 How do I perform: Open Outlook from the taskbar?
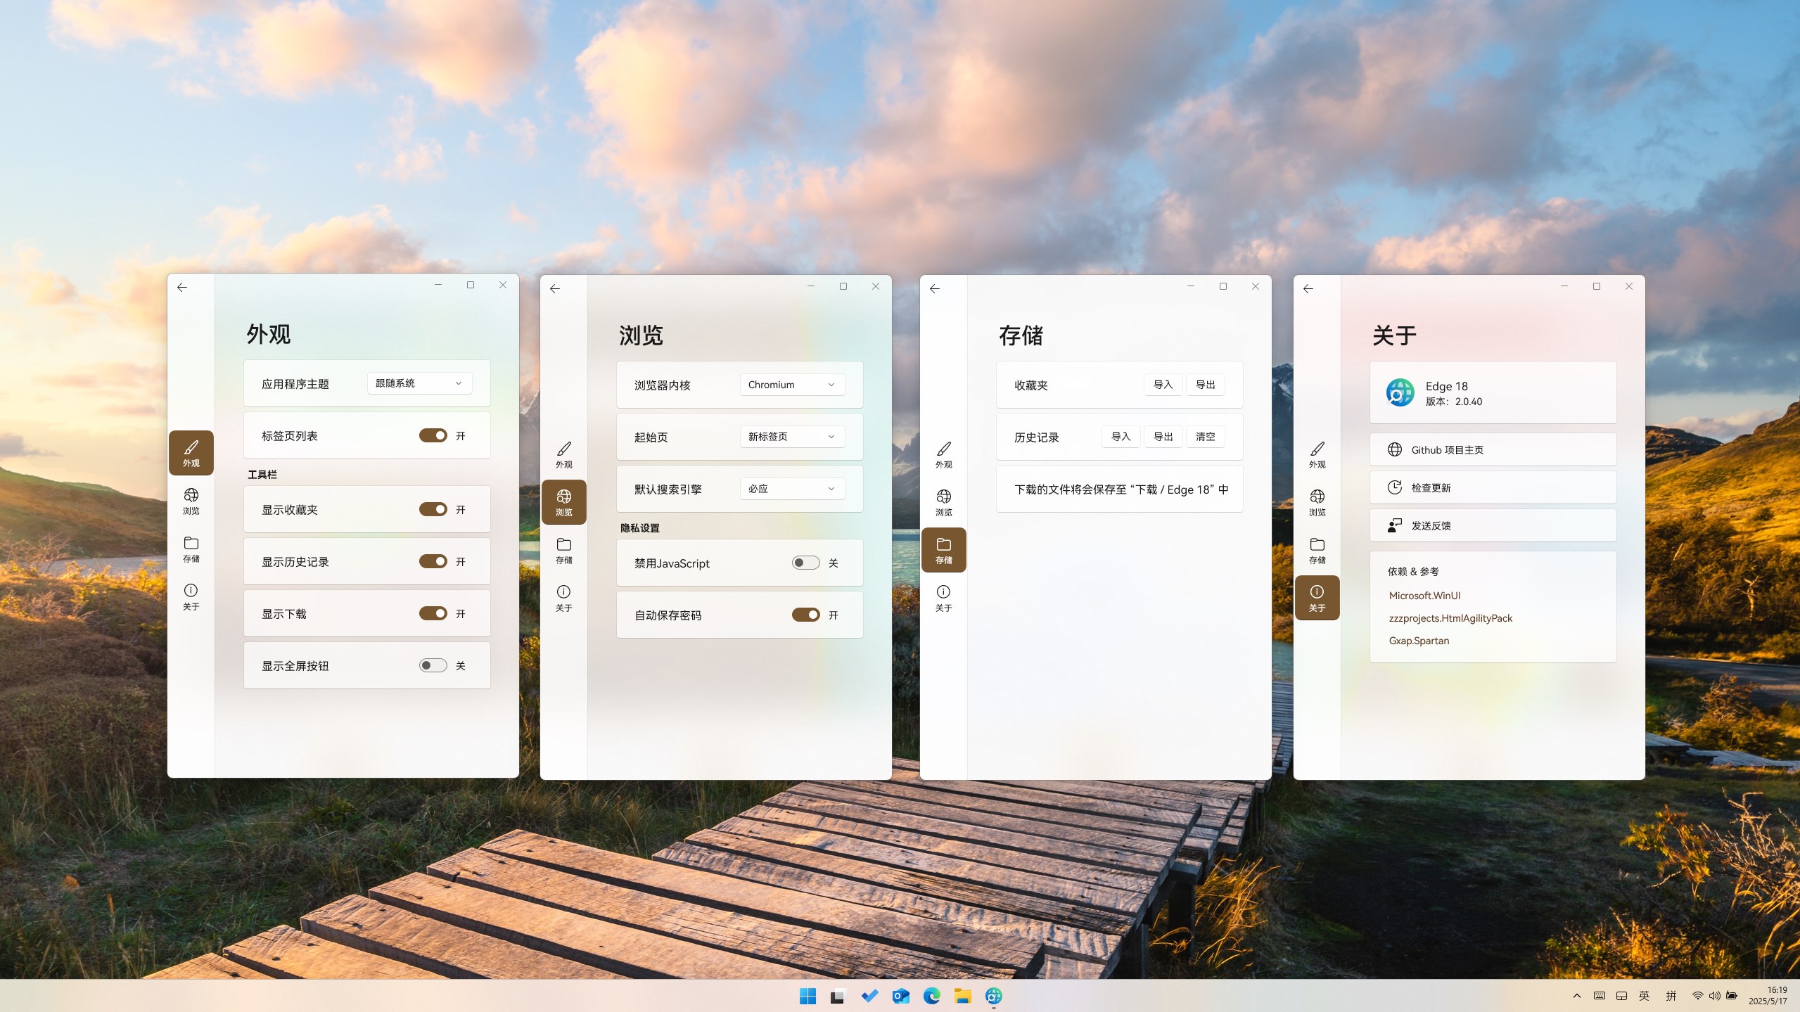click(x=900, y=996)
